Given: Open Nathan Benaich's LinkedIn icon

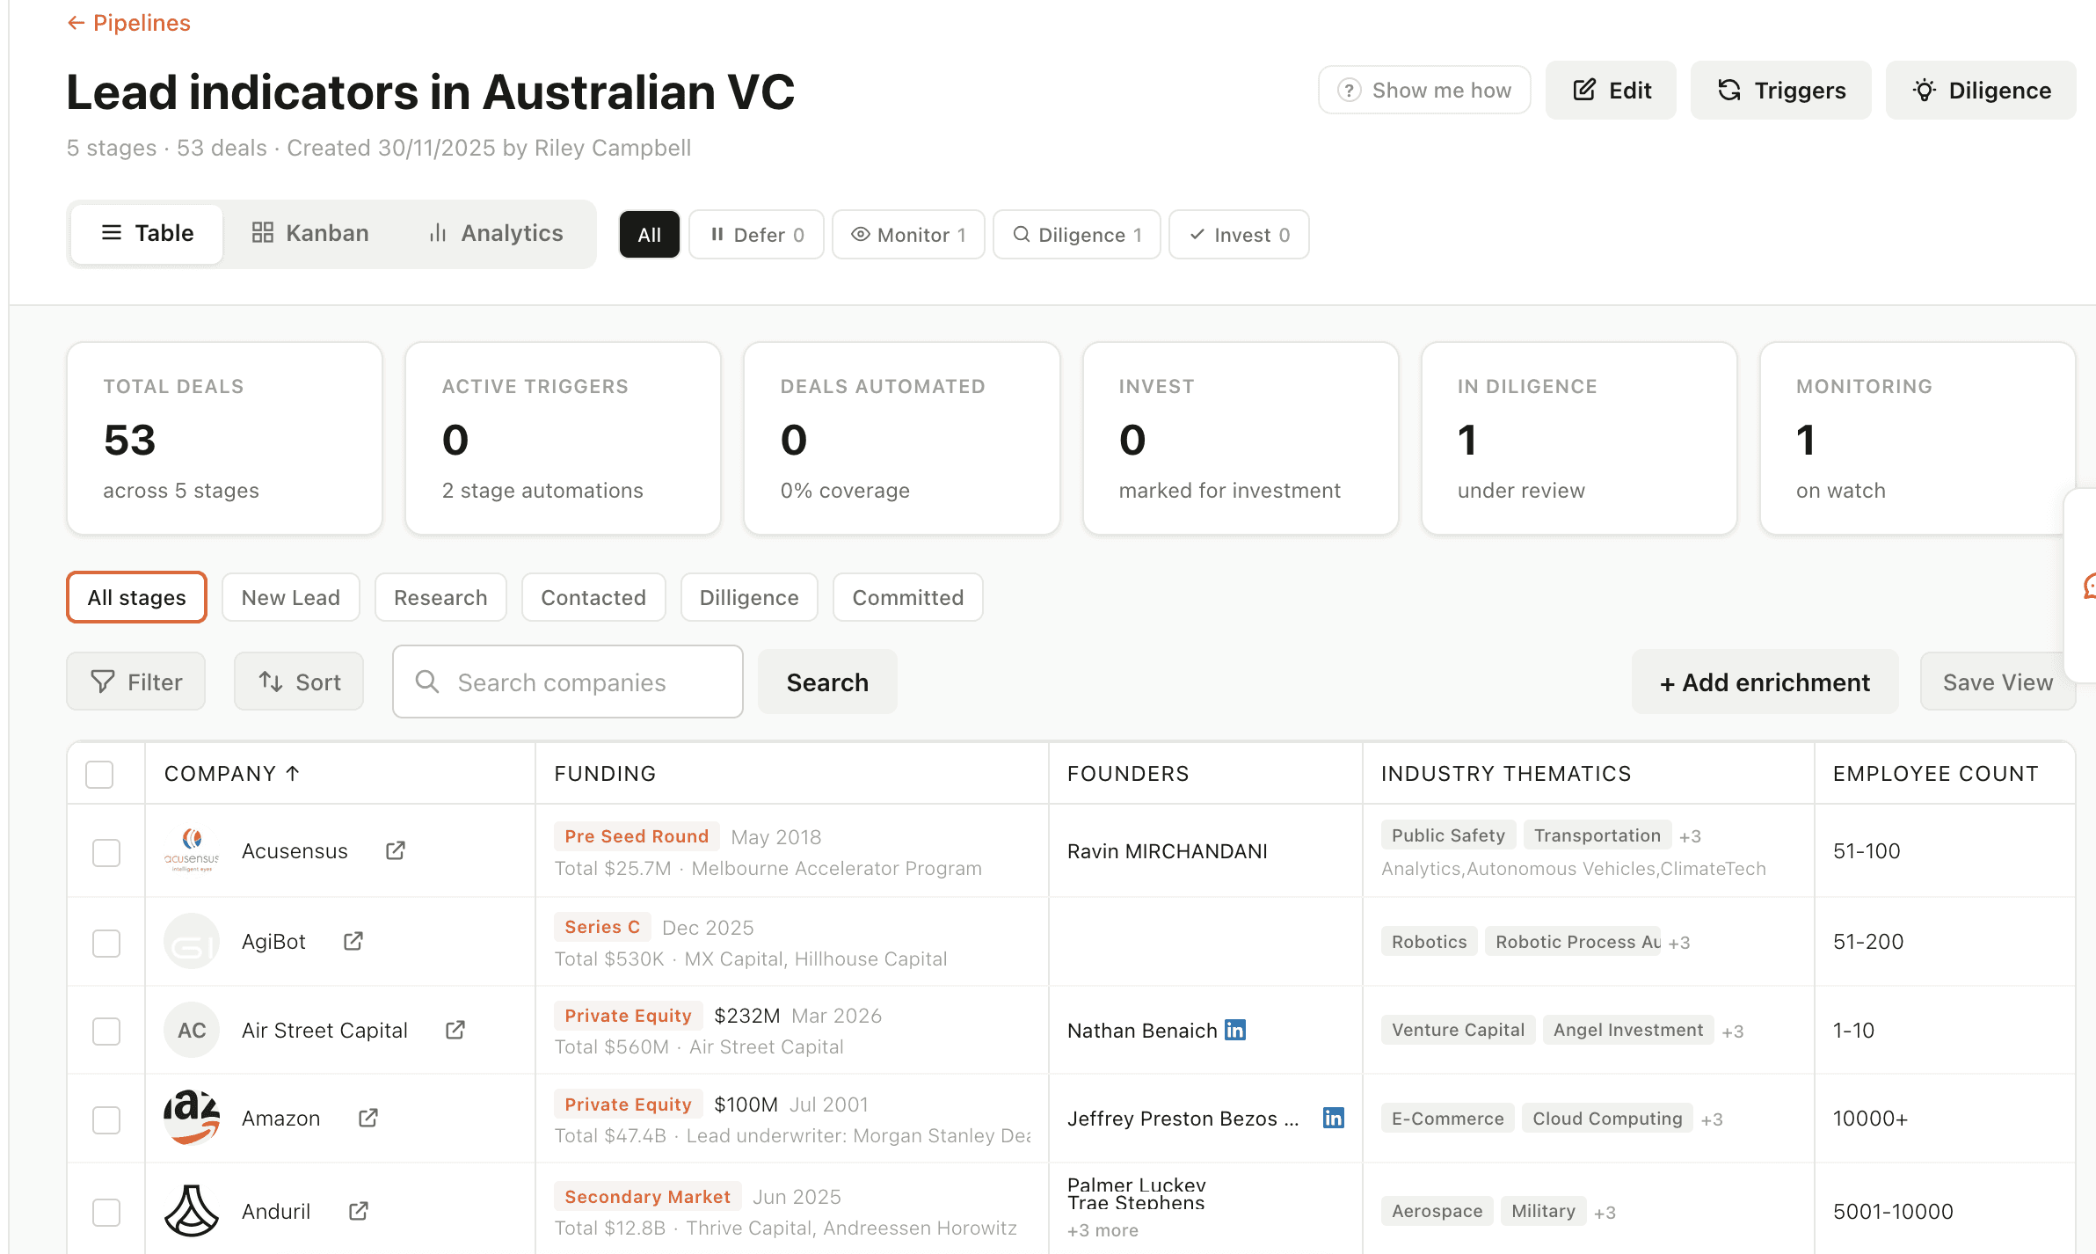Looking at the screenshot, I should point(1235,1030).
